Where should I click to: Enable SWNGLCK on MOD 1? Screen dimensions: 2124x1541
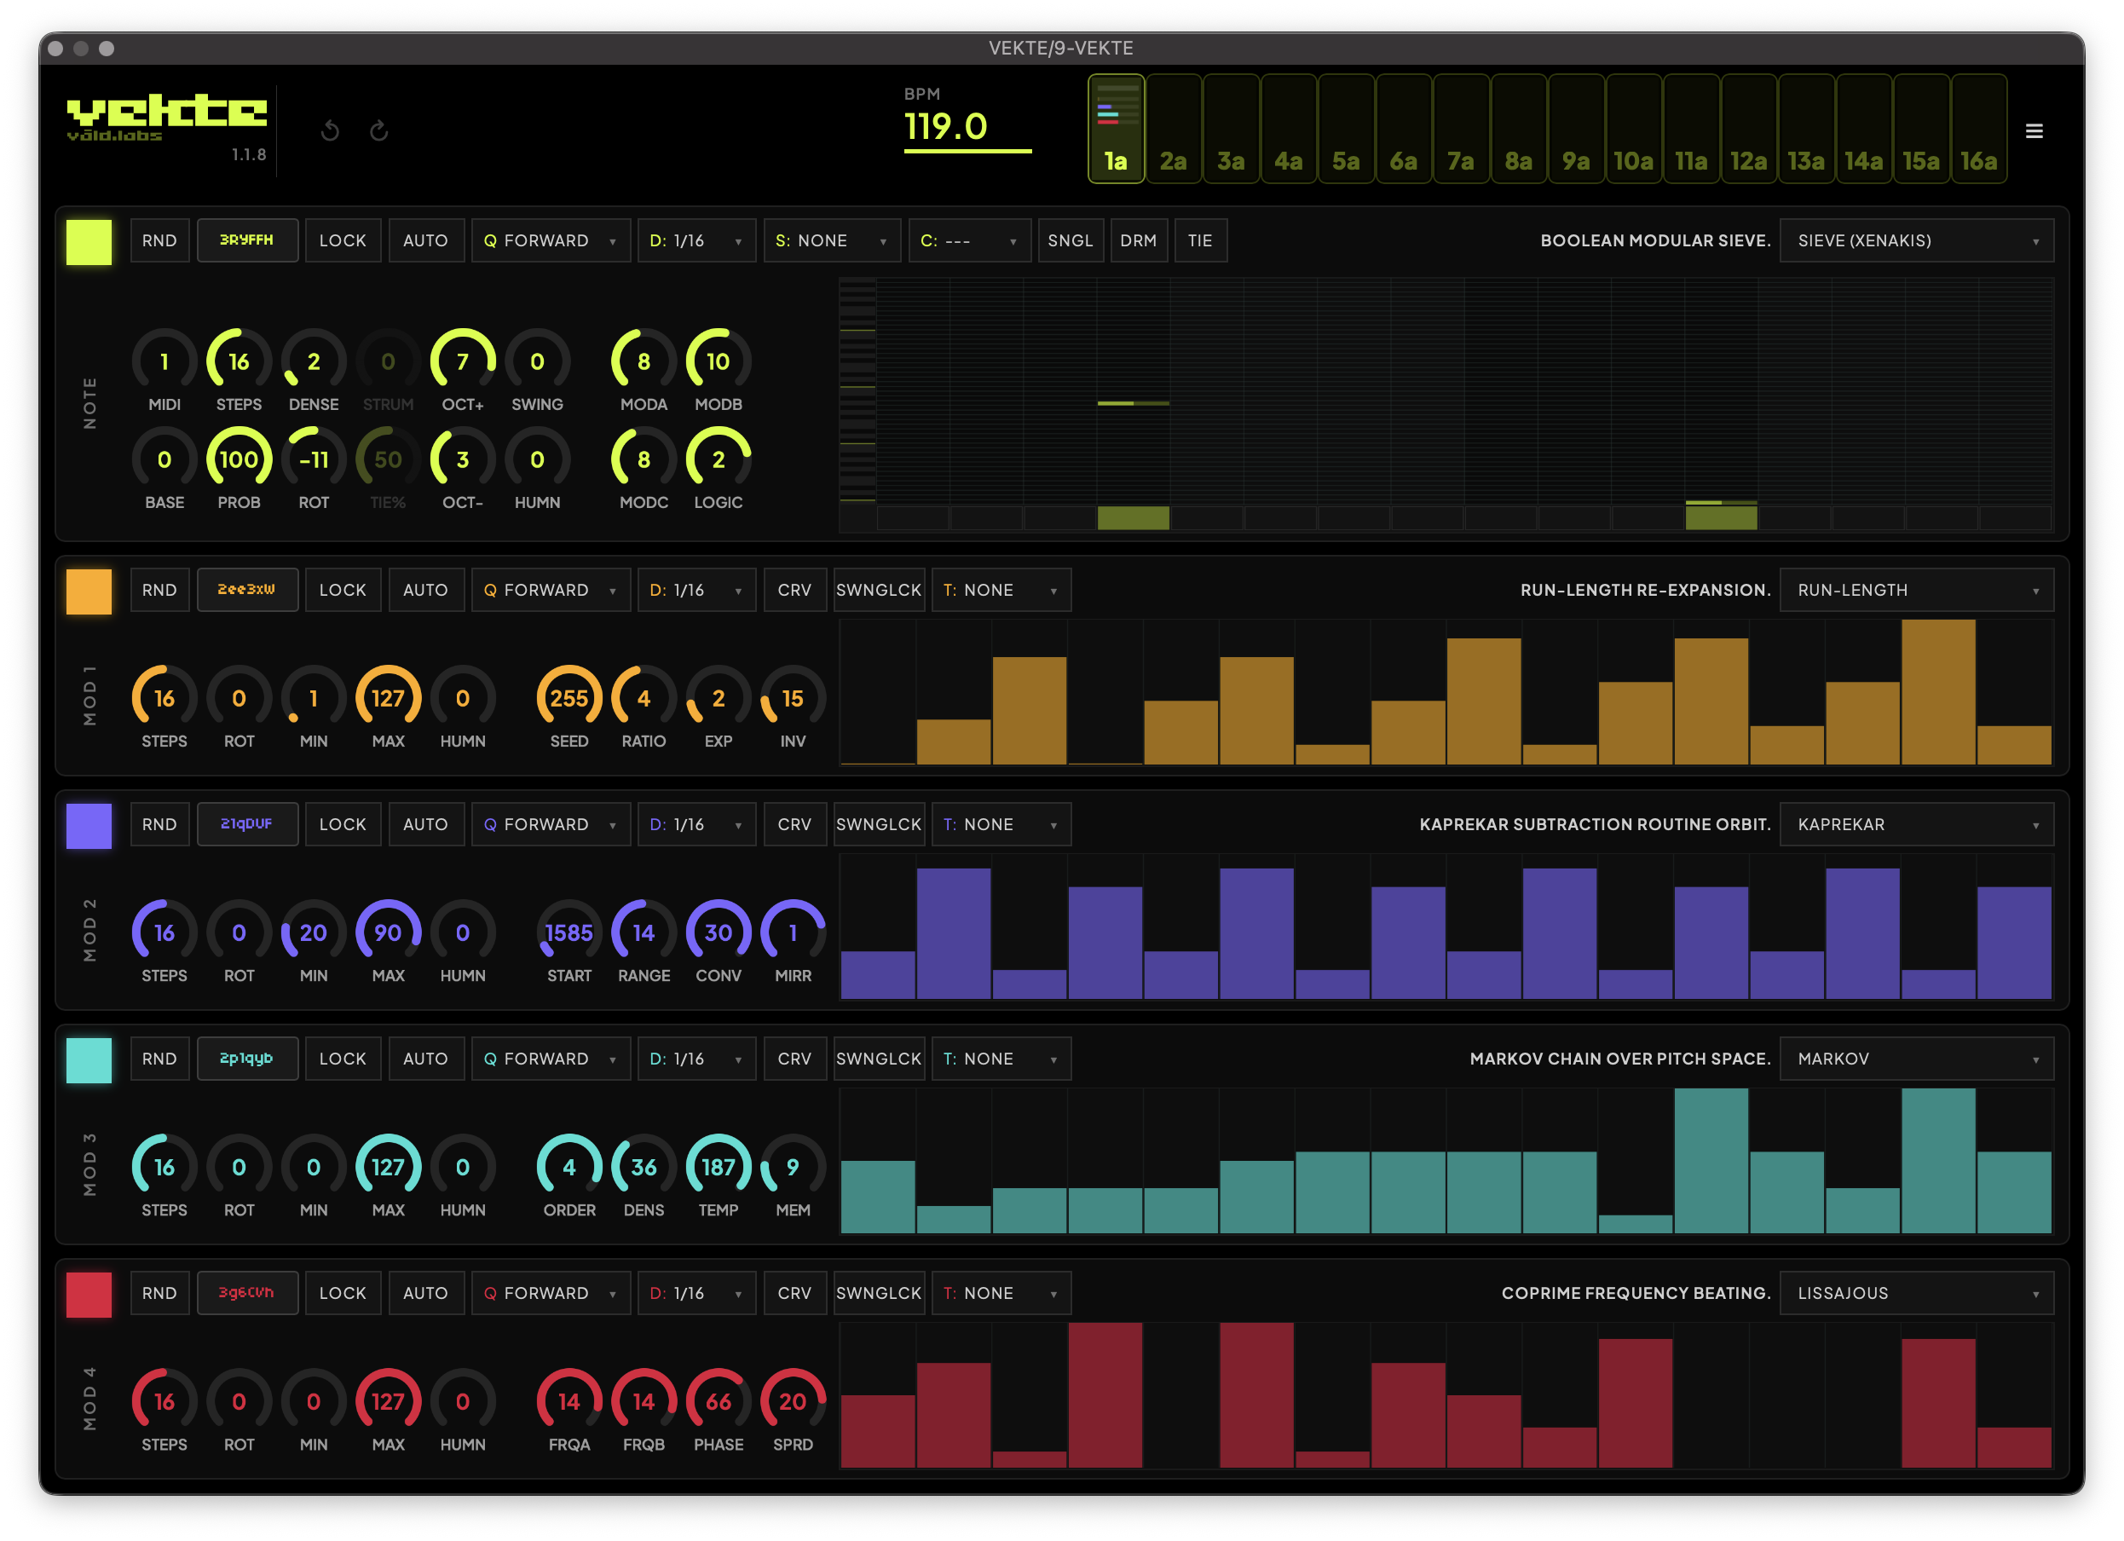879,590
